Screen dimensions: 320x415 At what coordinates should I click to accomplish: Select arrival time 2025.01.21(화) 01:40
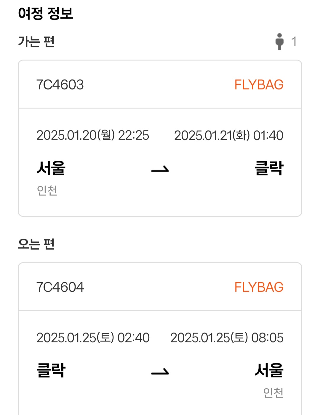(x=229, y=135)
